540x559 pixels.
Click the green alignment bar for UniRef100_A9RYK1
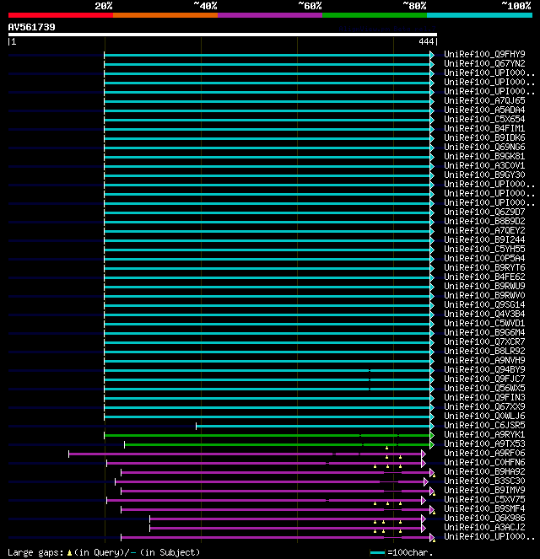pyautogui.click(x=267, y=435)
